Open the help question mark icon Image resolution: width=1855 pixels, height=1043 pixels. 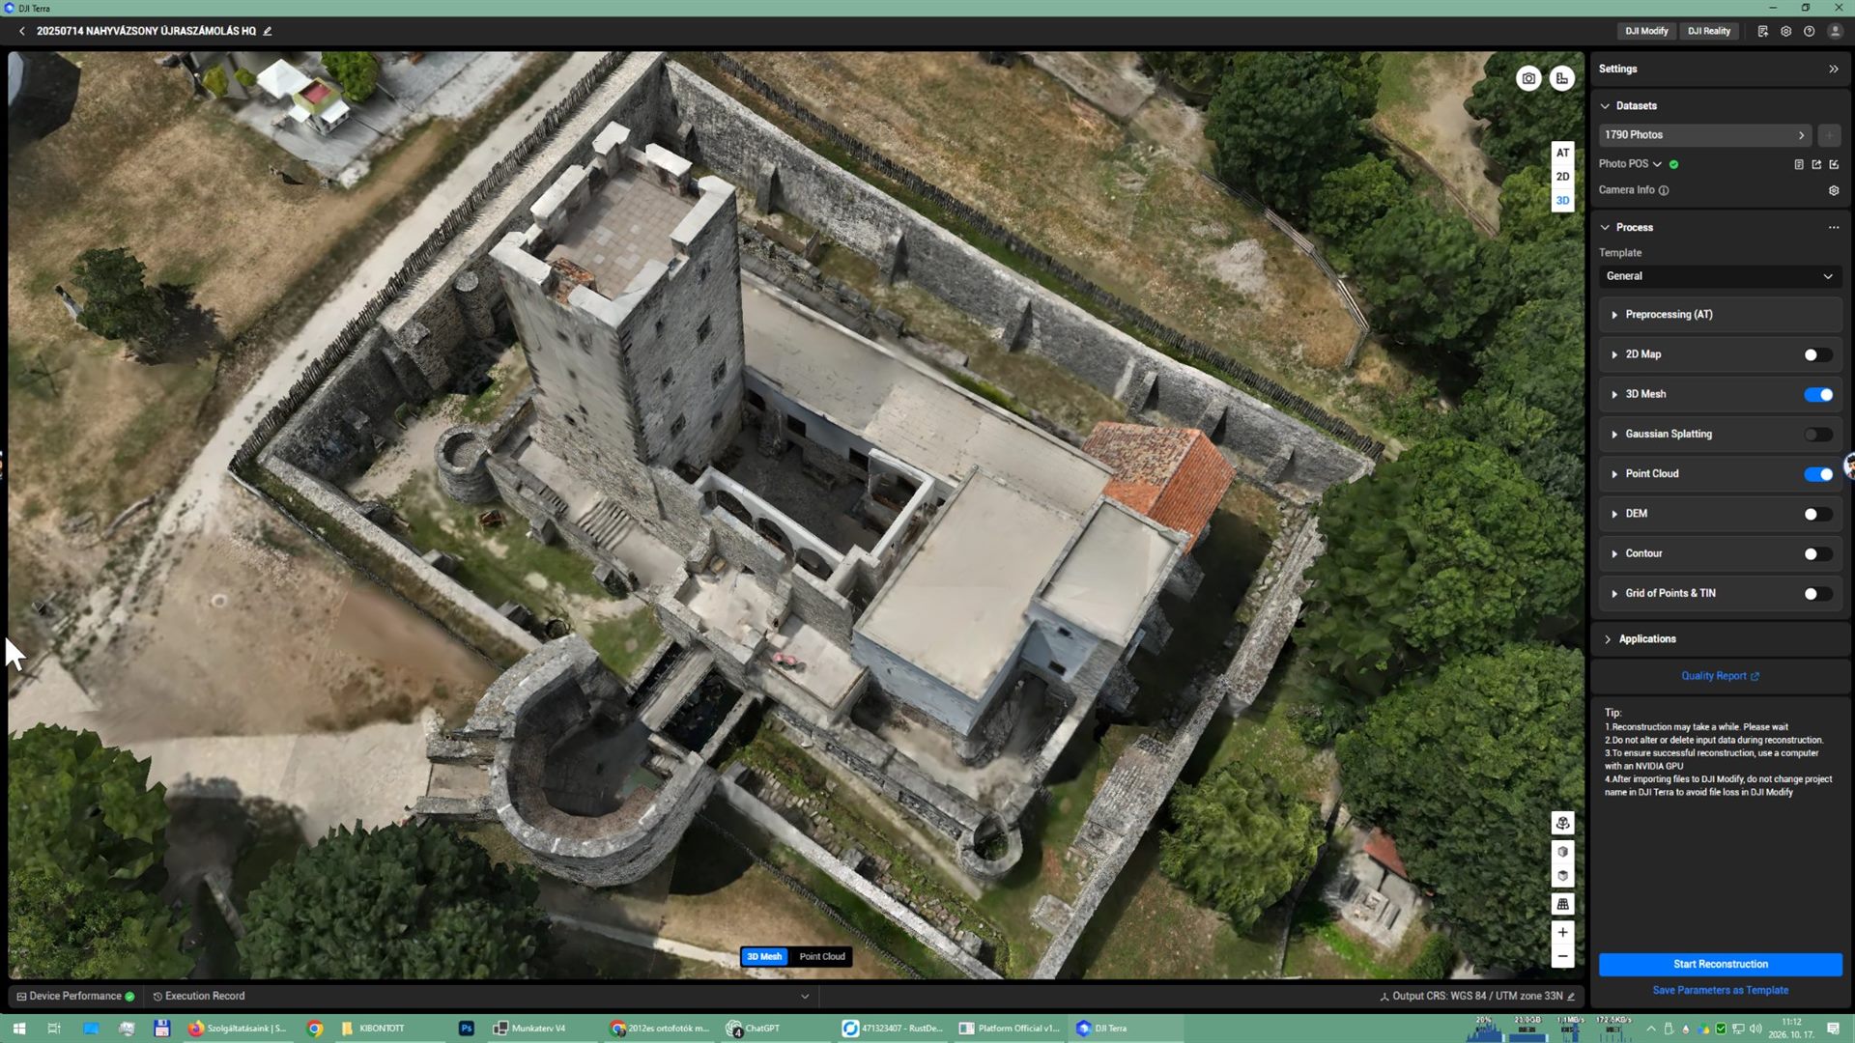1809,31
